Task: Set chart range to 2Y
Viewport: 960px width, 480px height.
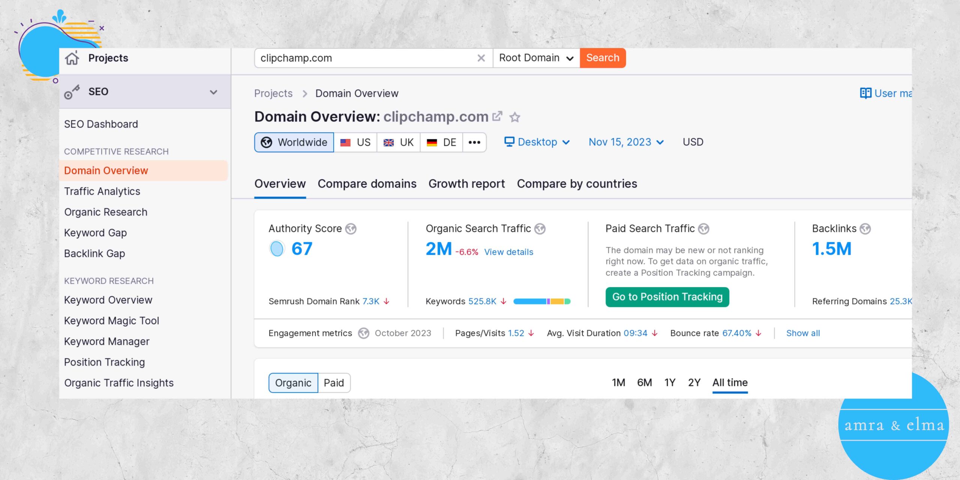Action: [694, 382]
